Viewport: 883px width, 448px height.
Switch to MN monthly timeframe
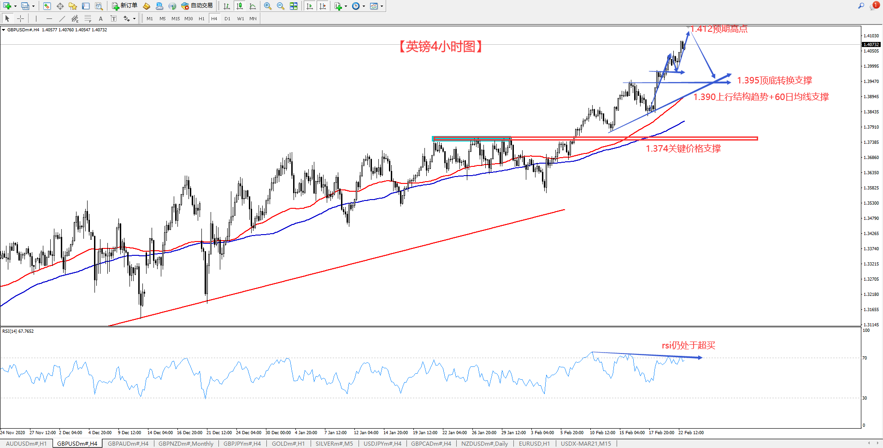(x=253, y=18)
